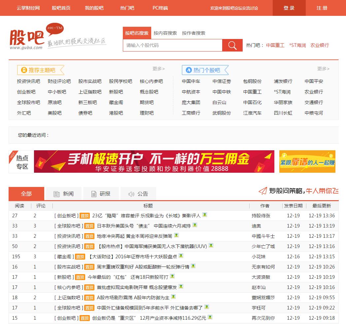Open 我的股吧 in top navigation

click(94, 8)
